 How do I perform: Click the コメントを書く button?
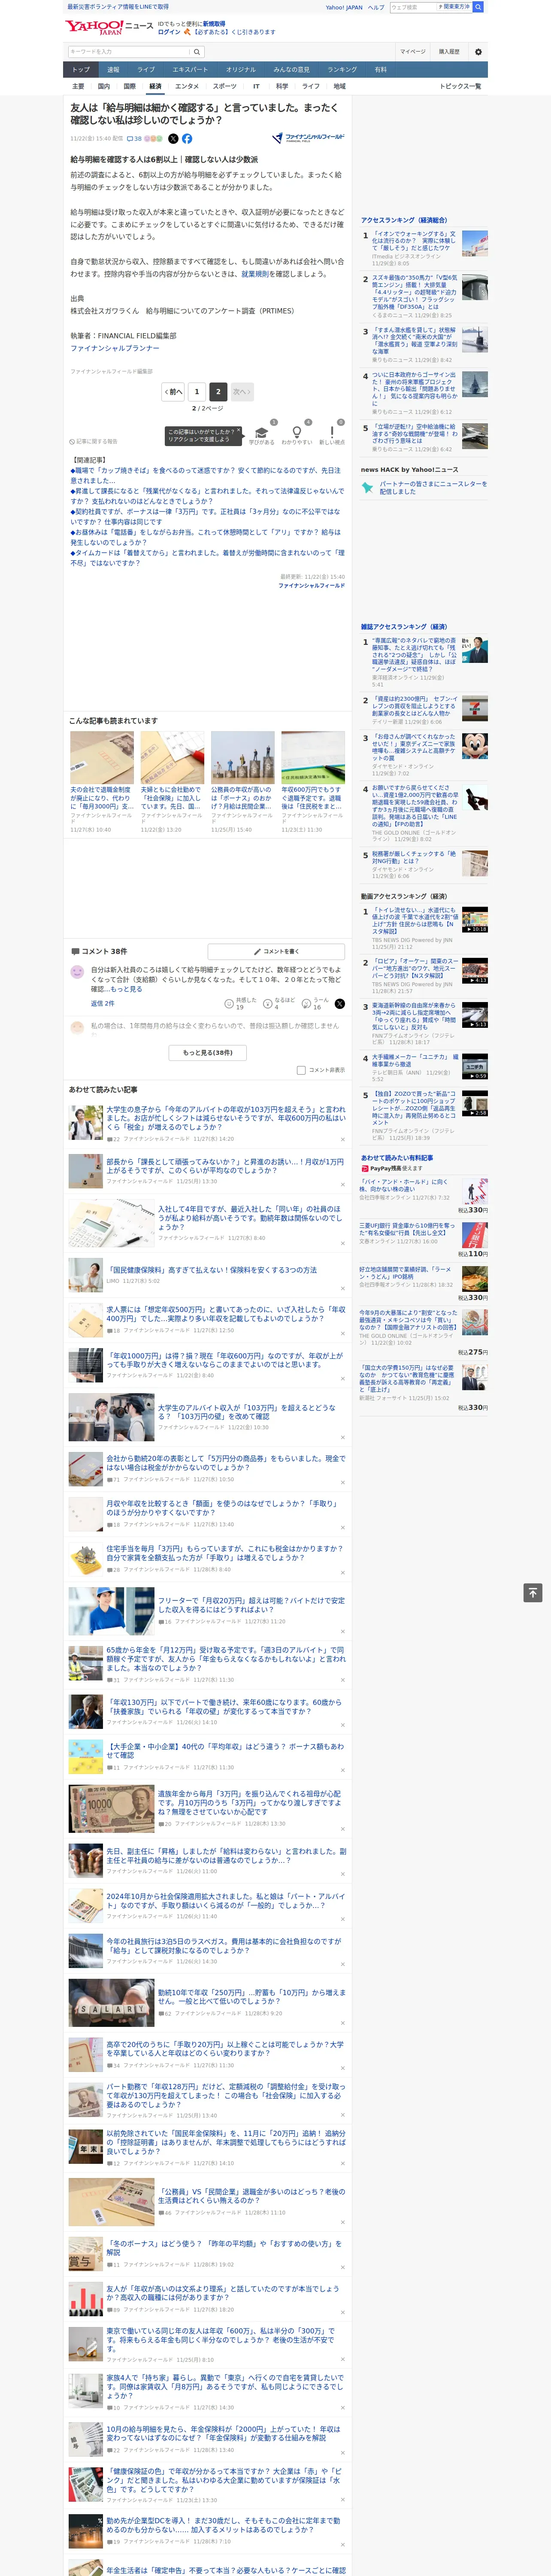[x=276, y=951]
